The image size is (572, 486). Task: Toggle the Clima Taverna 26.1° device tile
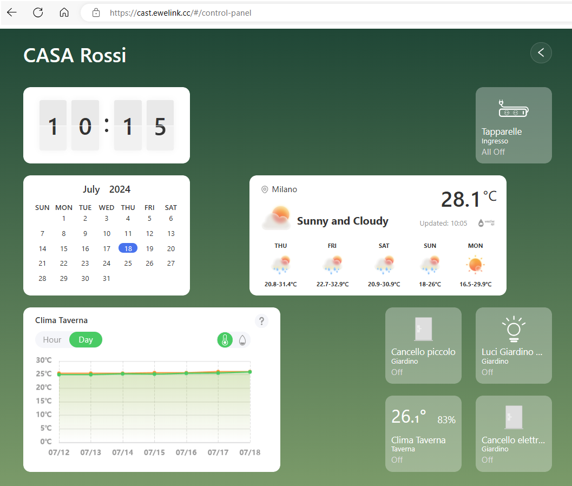click(423, 434)
